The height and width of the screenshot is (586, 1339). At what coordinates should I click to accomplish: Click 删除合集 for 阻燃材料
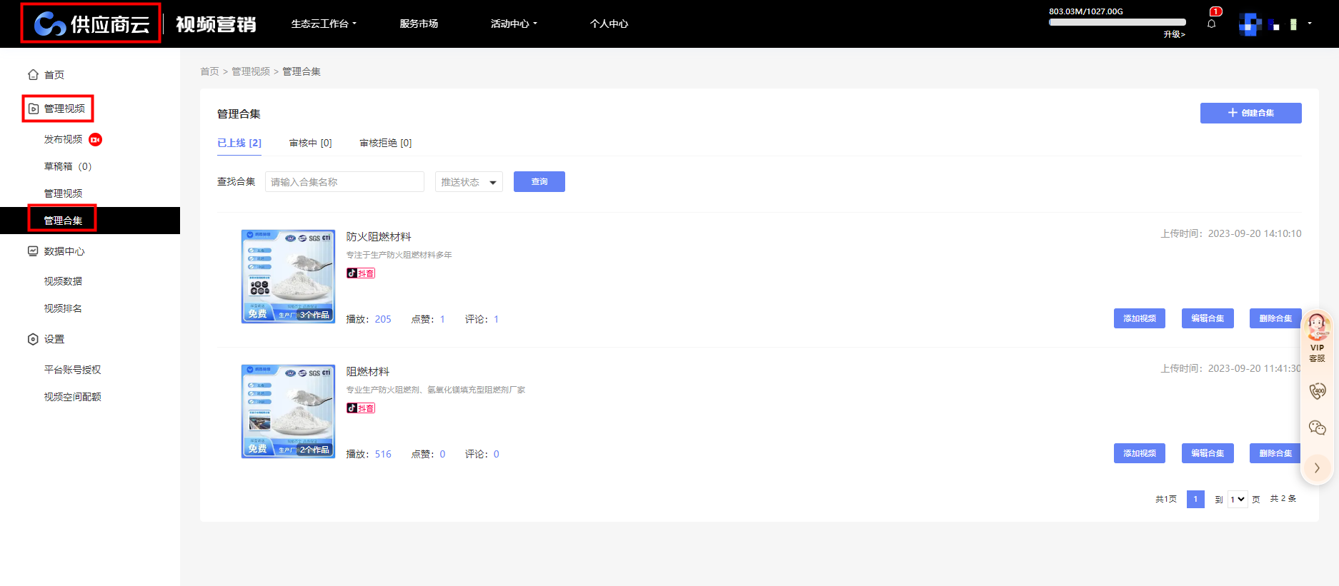coord(1275,453)
